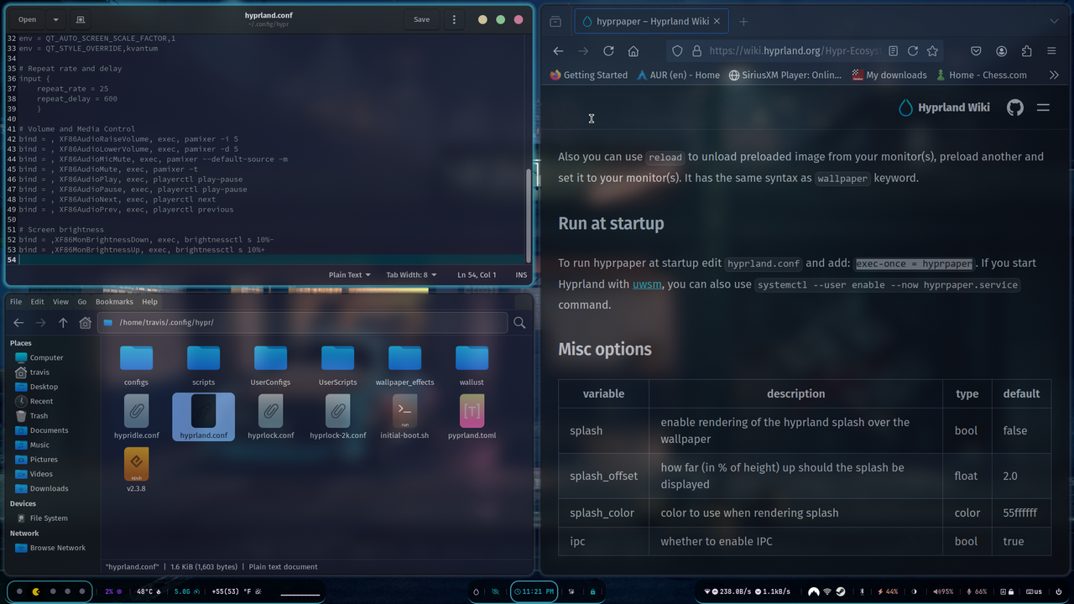
Task: Open the Ln 54, Col 1 position selector
Action: click(477, 274)
